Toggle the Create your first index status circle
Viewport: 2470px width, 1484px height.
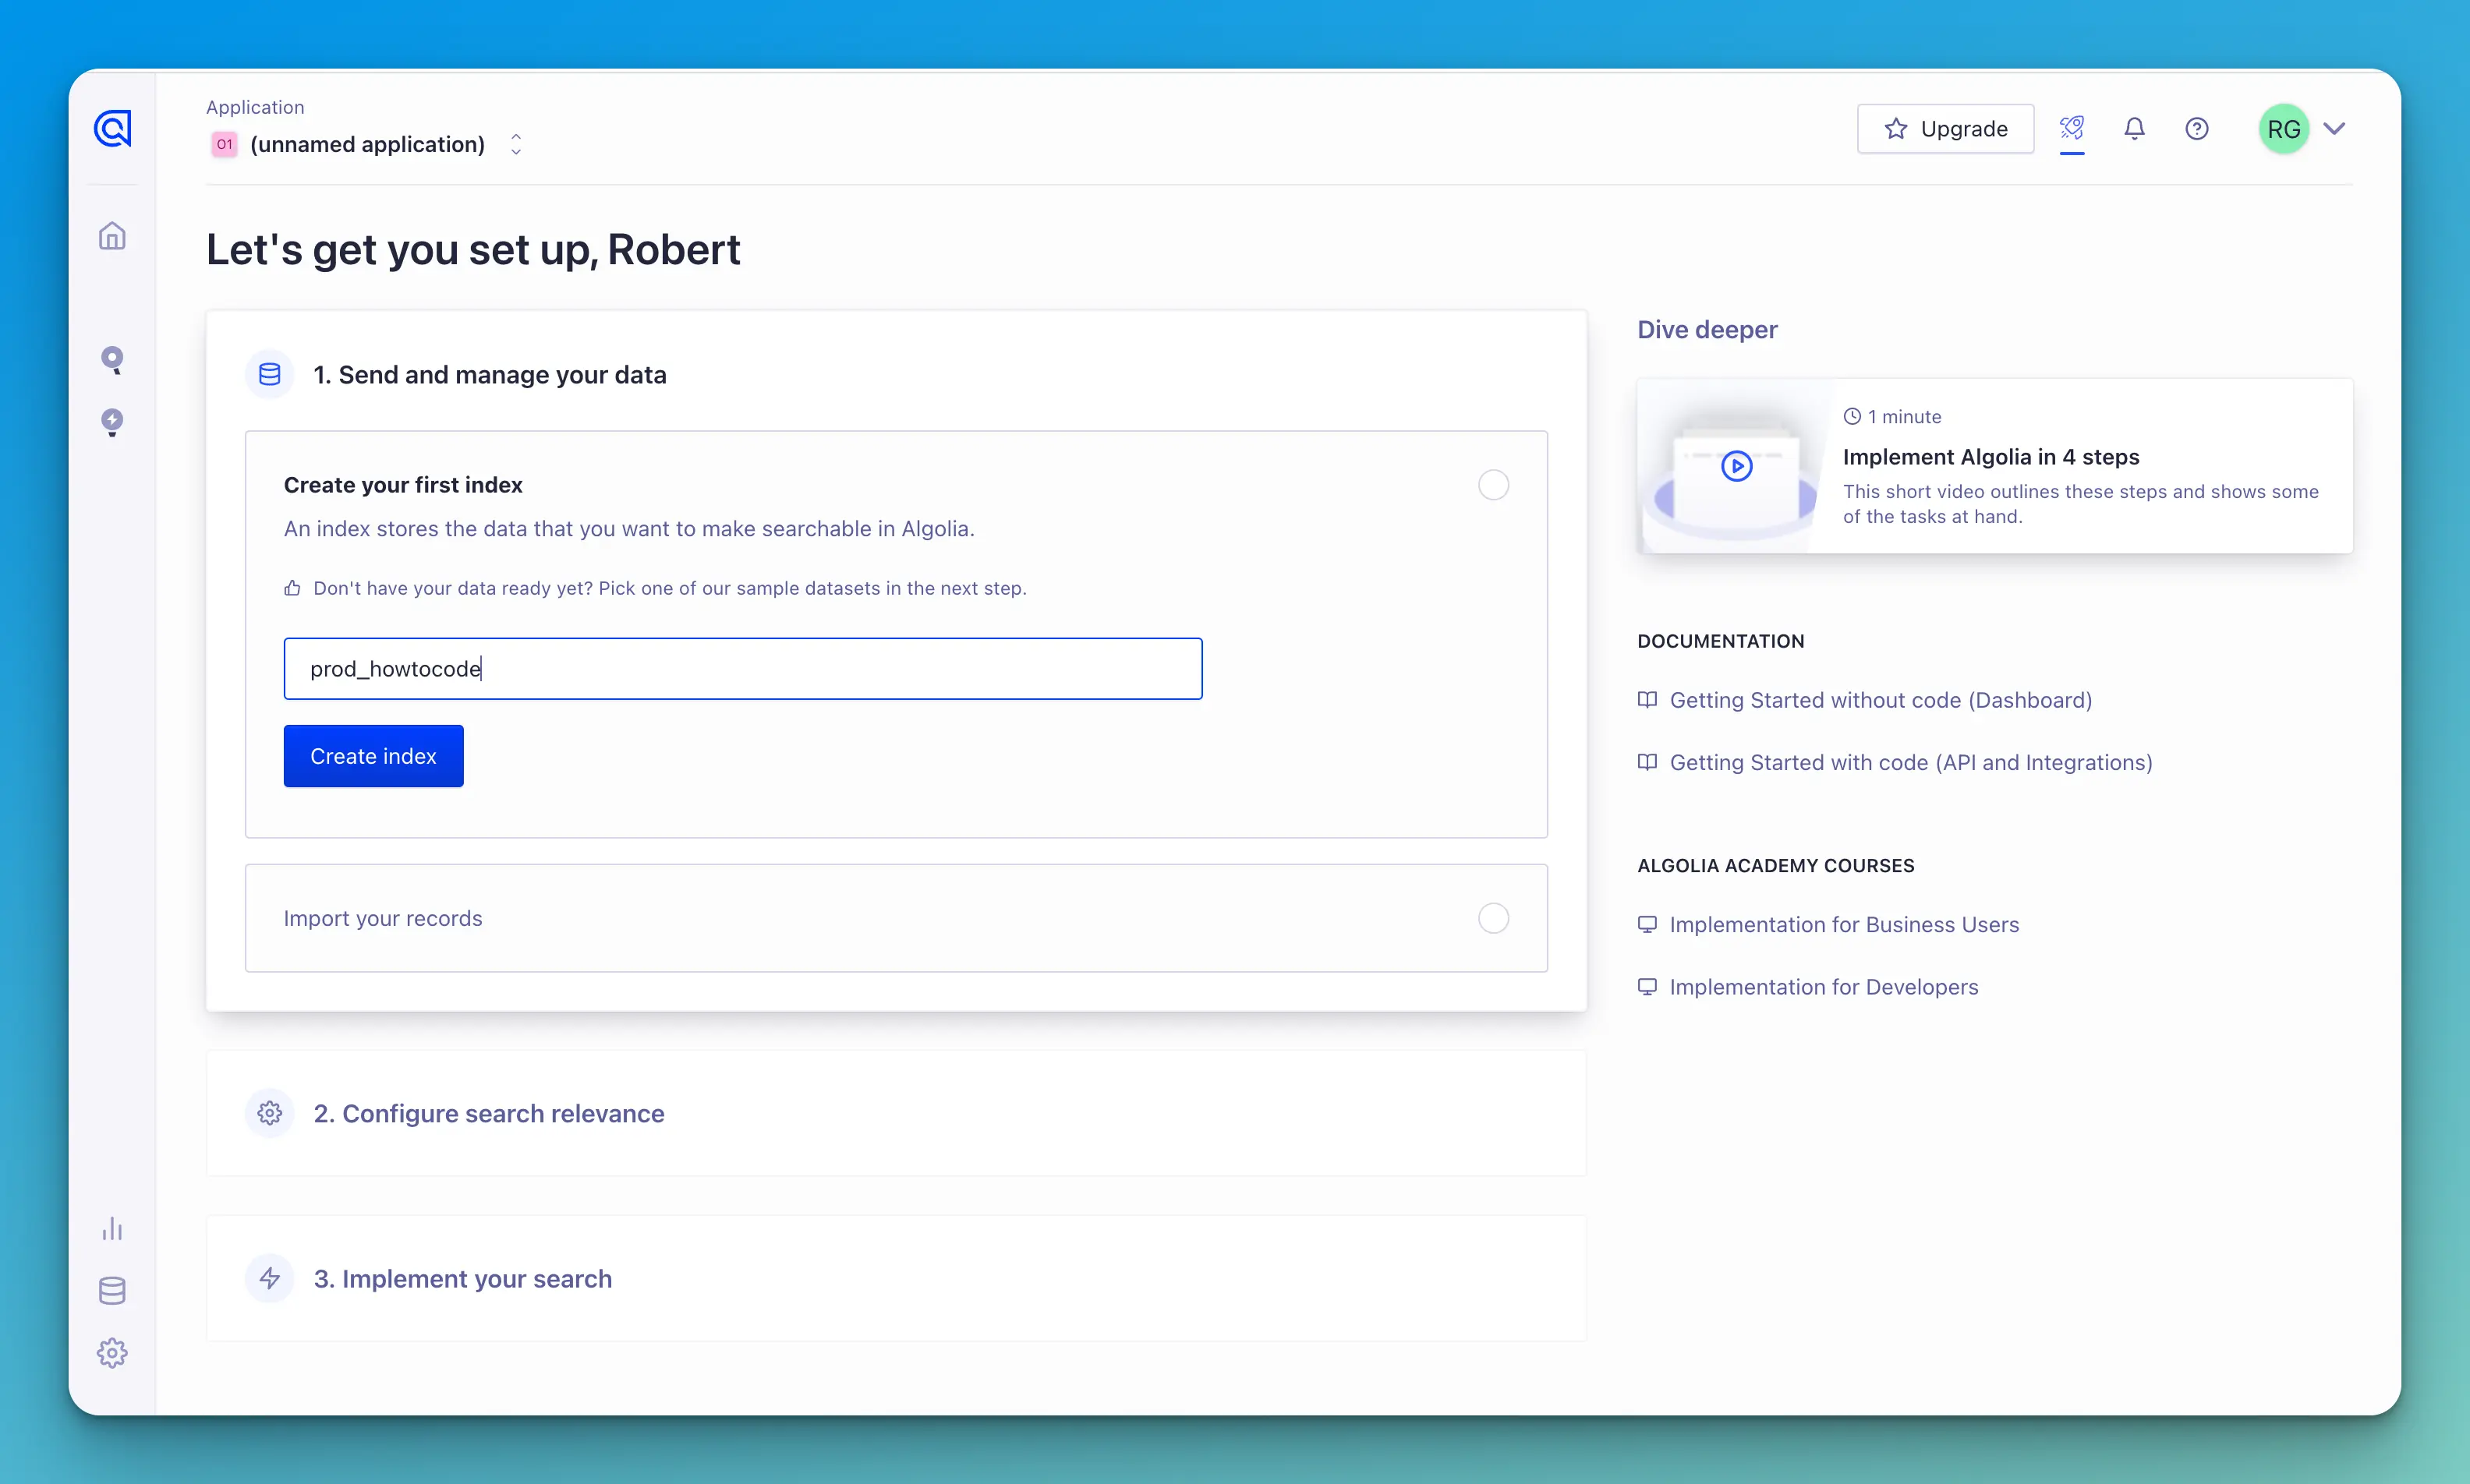point(1493,485)
